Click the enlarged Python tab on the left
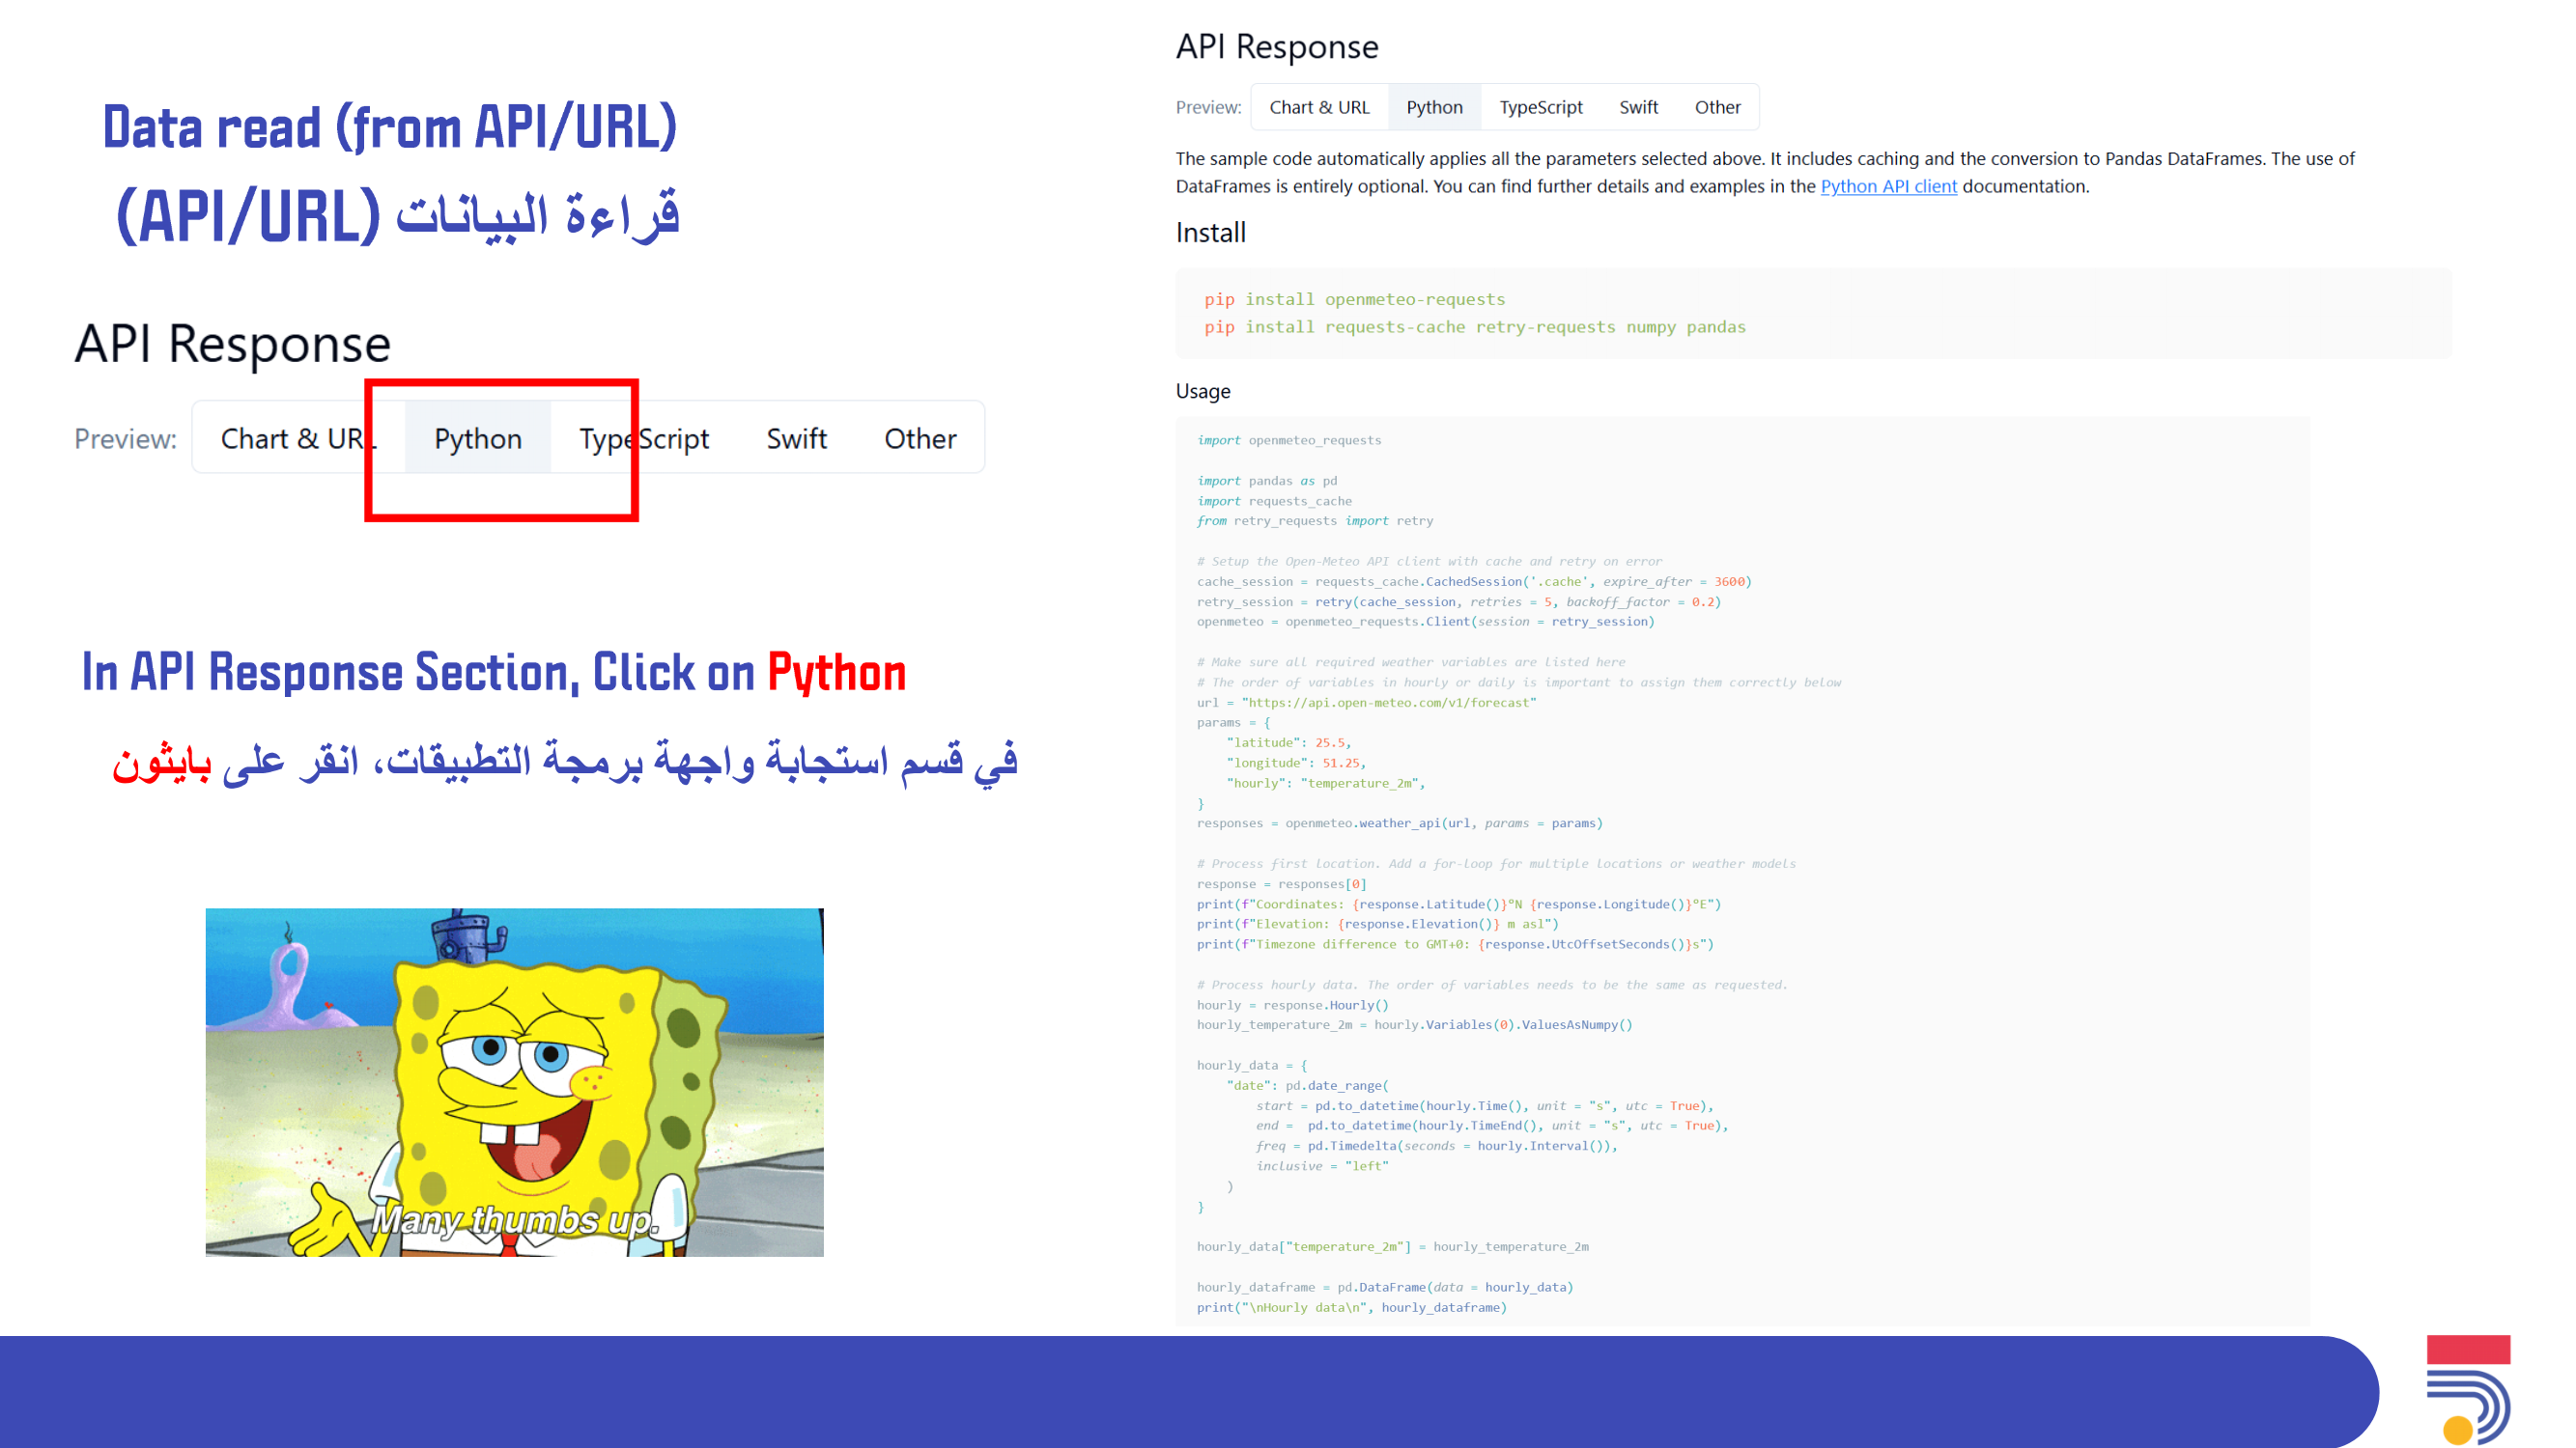The width and height of the screenshot is (2576, 1448). 478,437
